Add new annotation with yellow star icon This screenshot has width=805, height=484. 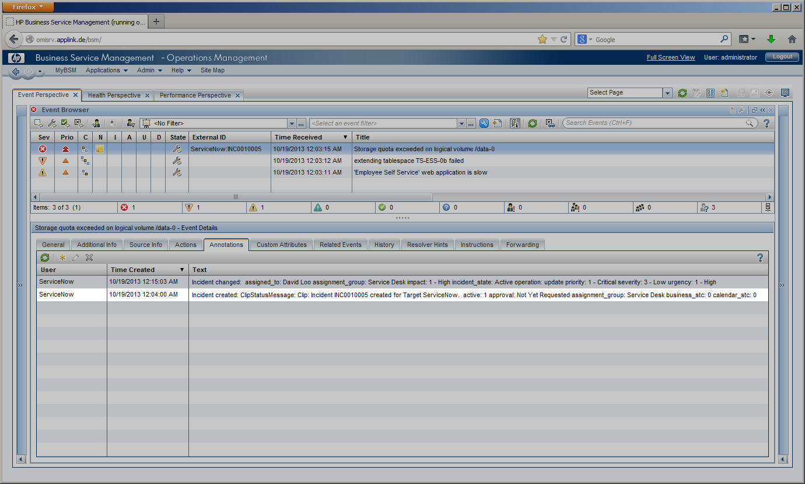coord(62,257)
